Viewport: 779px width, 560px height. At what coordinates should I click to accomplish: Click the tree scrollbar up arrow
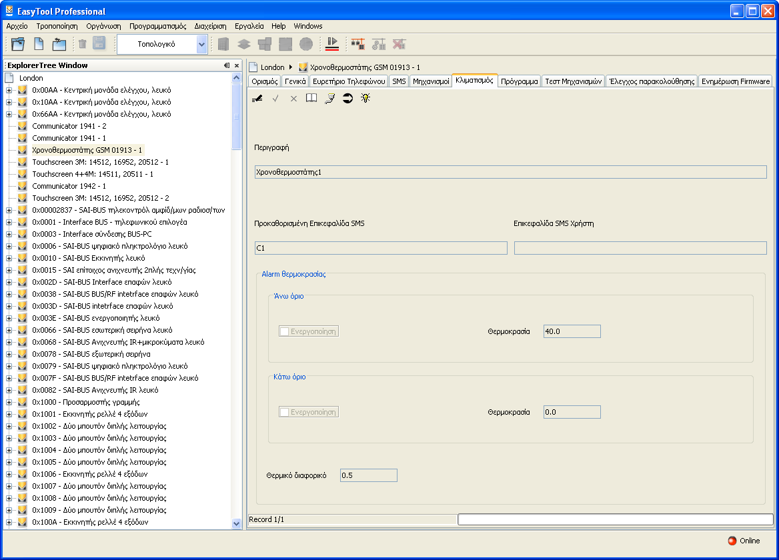pyautogui.click(x=237, y=78)
